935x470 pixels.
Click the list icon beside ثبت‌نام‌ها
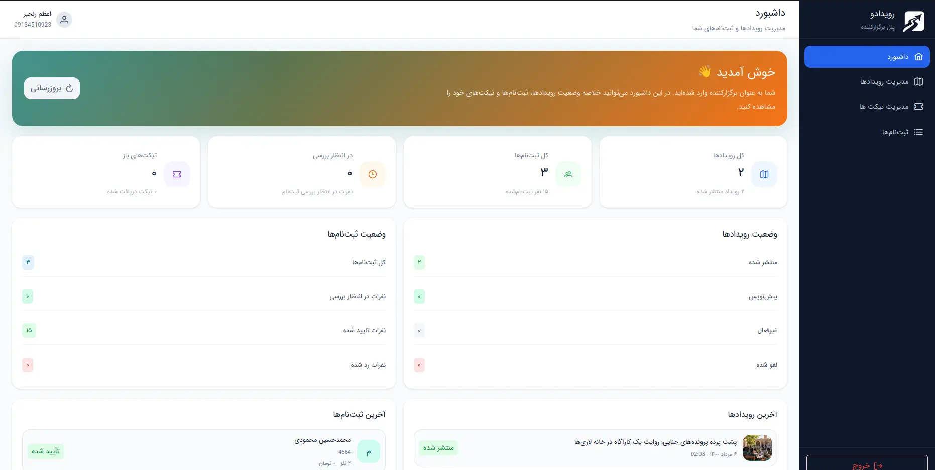(x=918, y=132)
